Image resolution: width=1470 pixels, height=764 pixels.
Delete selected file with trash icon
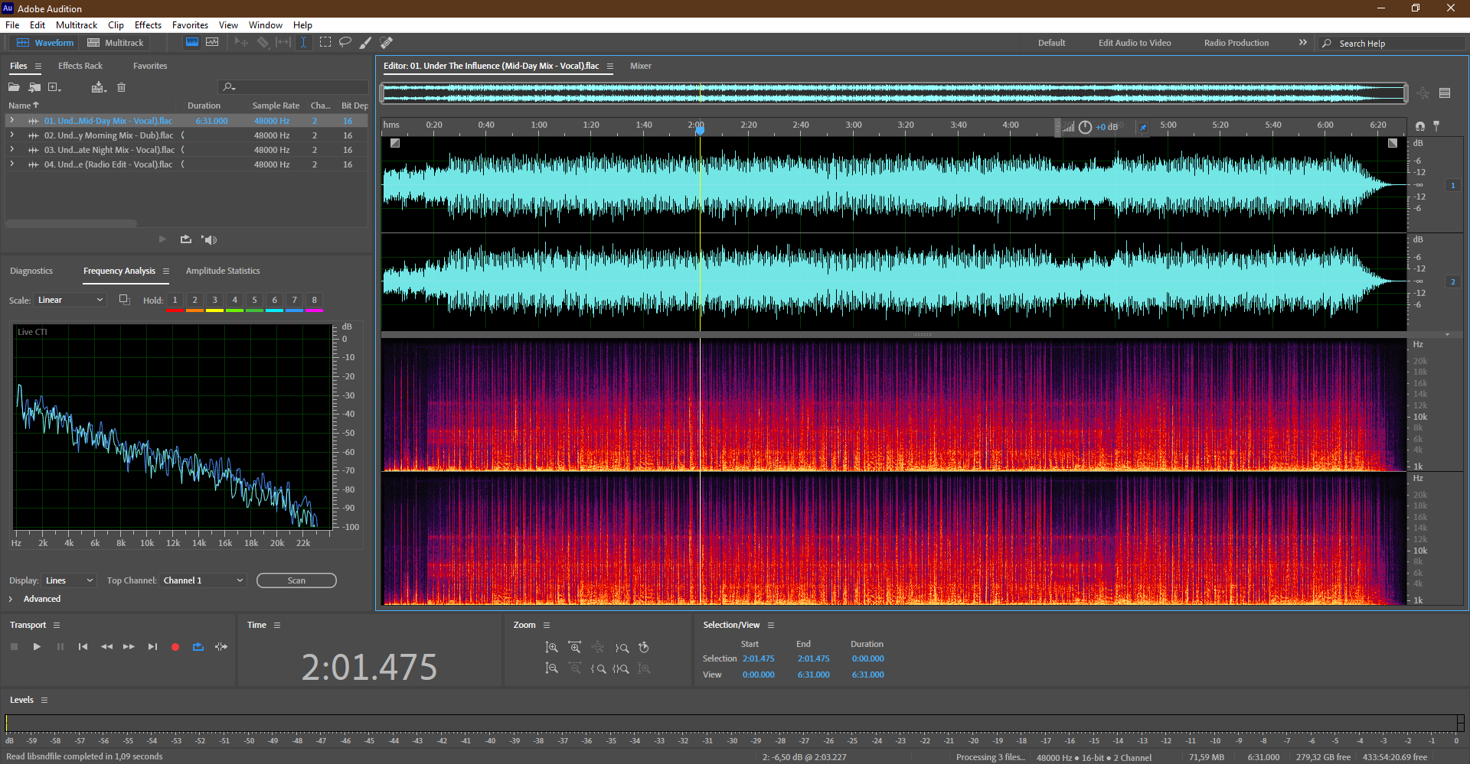tap(121, 87)
